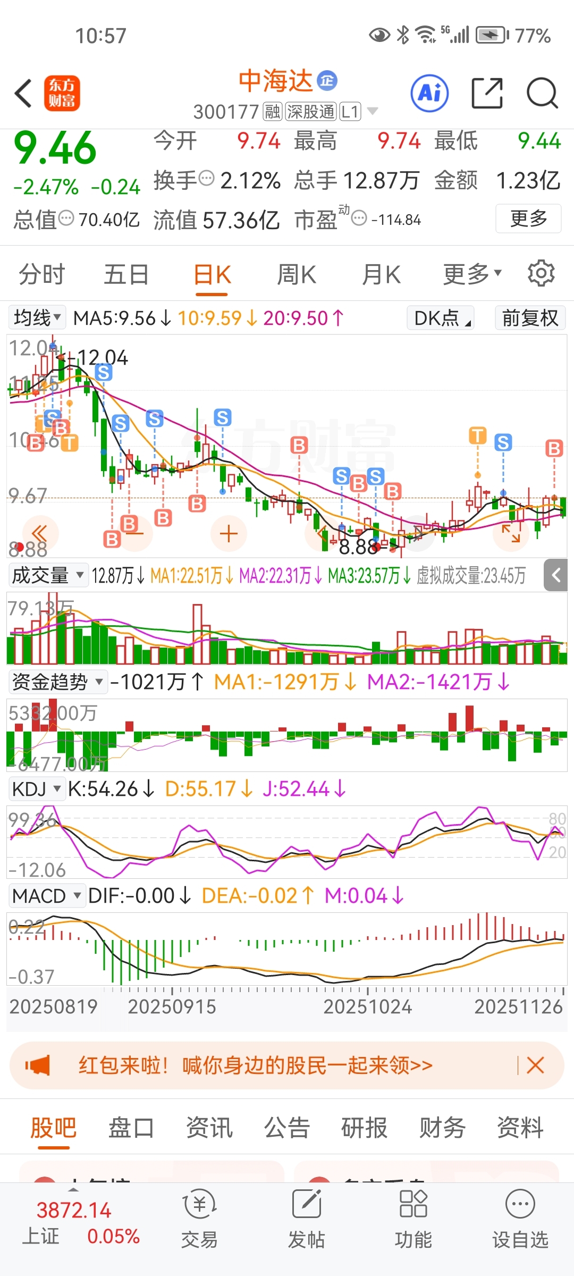
Task: Open 交易 trade icon
Action: tap(199, 1218)
